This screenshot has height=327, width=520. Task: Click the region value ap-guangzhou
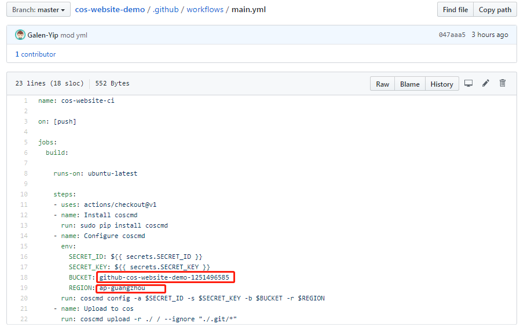tap(122, 288)
